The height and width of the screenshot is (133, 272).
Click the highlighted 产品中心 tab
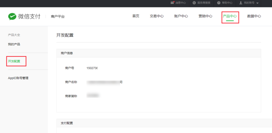(x=230, y=16)
